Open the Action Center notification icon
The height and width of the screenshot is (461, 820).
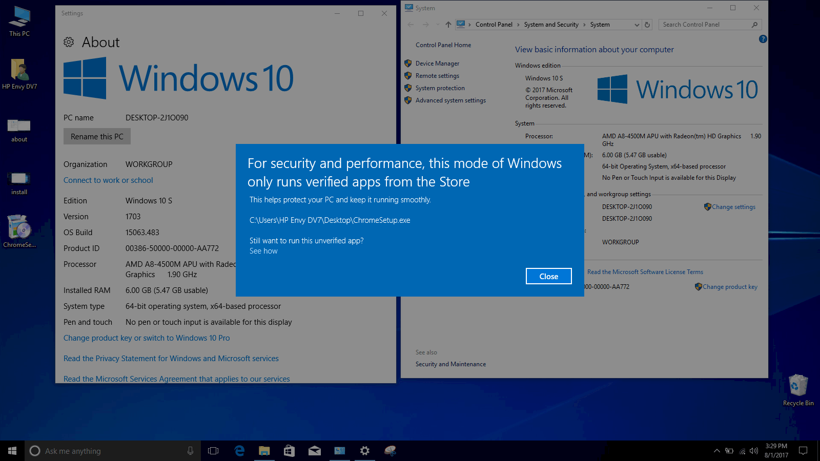pos(803,451)
